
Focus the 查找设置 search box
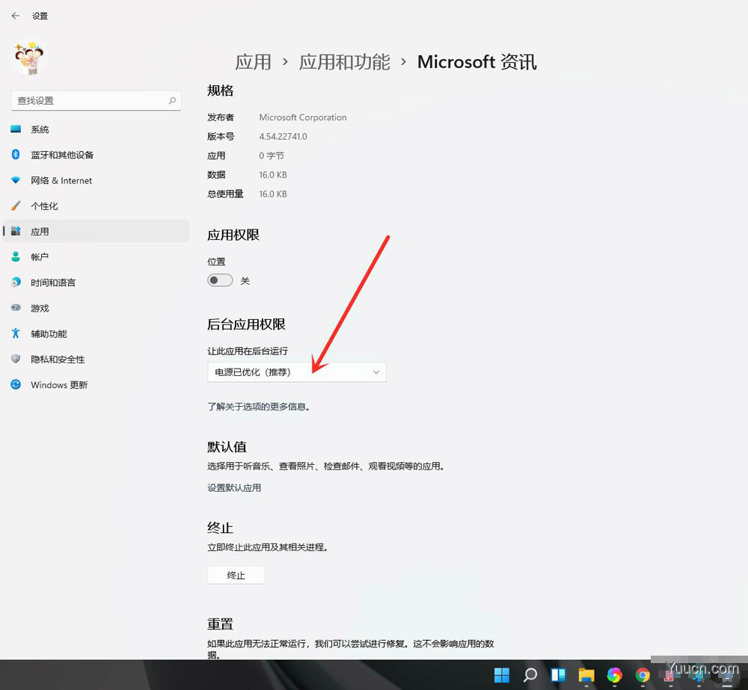[x=96, y=101]
